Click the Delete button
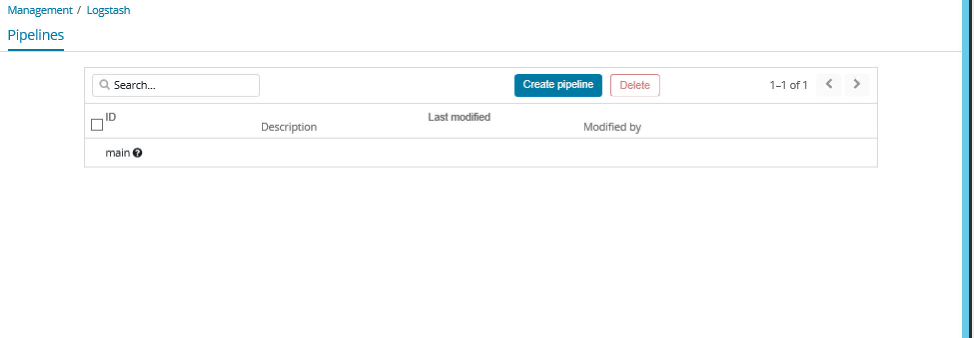974x338 pixels. tap(635, 85)
